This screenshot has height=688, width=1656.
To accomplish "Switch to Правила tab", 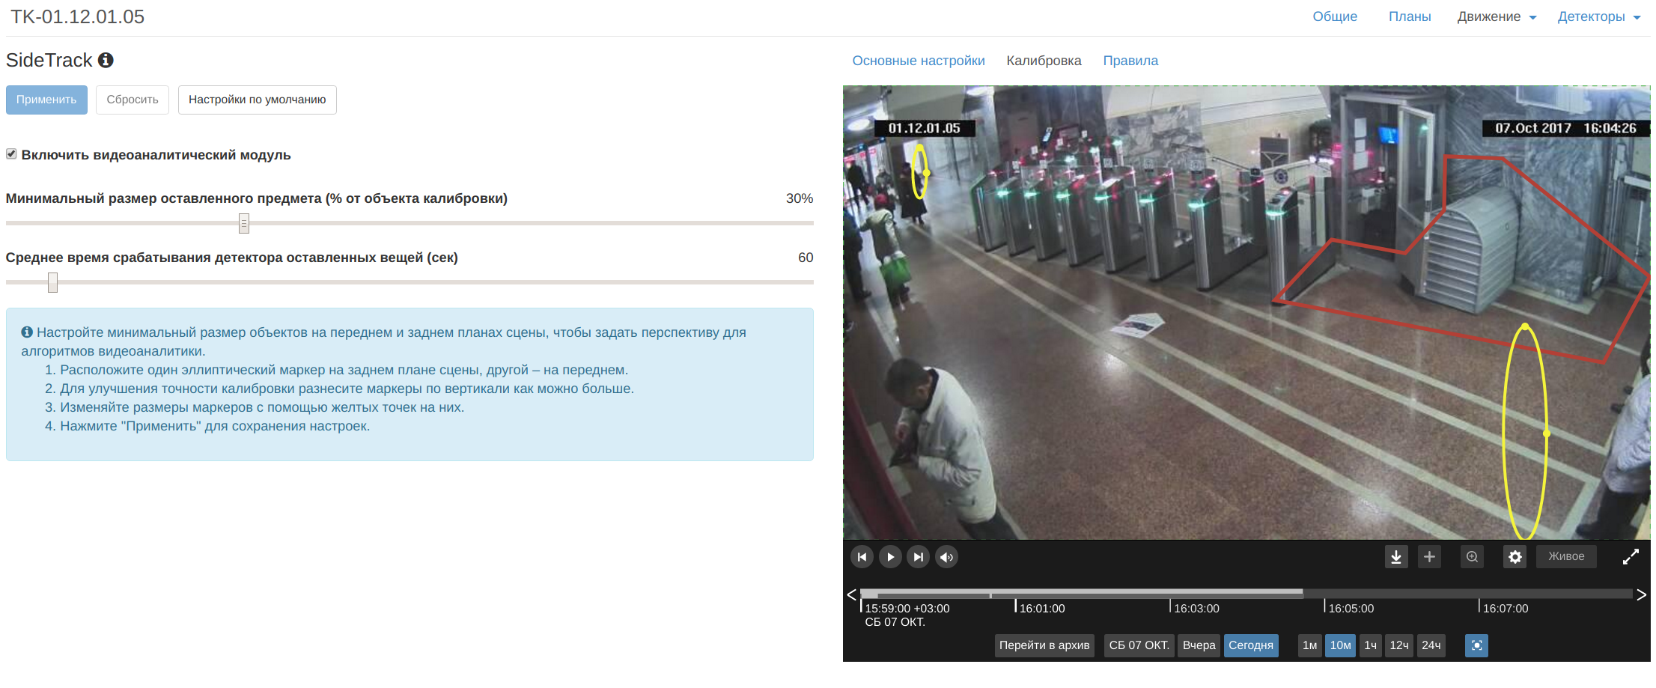I will (x=1130, y=61).
